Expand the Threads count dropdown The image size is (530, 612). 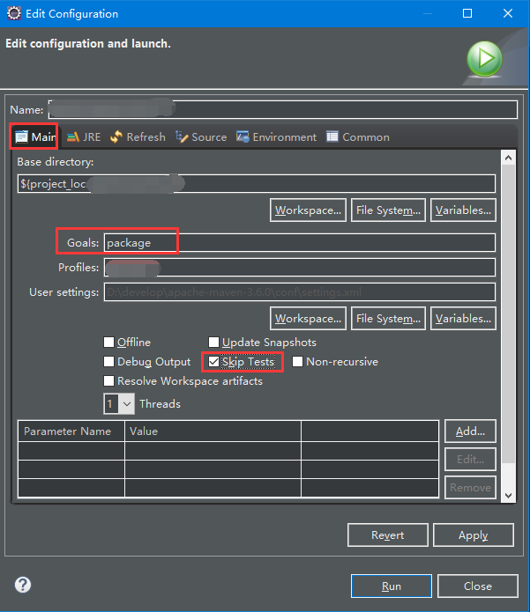point(127,403)
